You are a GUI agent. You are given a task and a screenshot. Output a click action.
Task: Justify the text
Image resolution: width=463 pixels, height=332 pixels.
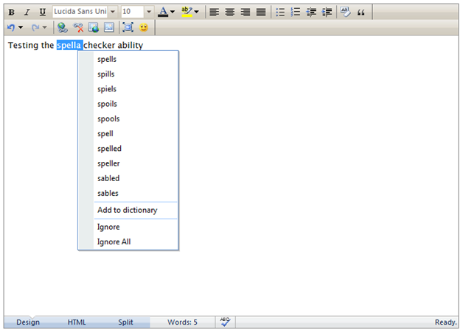260,12
